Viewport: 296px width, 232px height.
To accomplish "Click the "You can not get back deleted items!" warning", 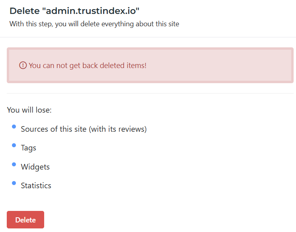I will click(x=88, y=65).
